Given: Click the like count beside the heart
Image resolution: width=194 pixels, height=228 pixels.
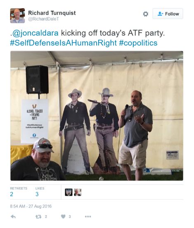Looking at the screenshot, I should 70,217.
